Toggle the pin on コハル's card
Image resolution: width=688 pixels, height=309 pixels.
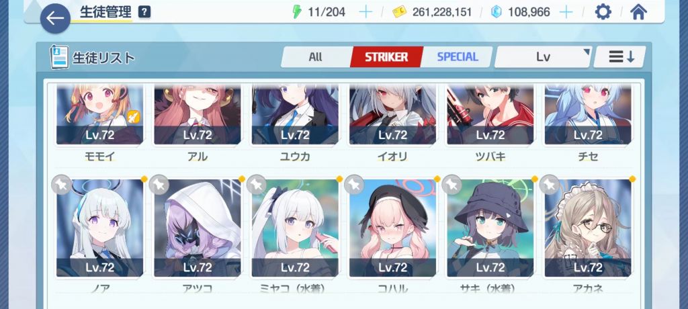click(353, 184)
